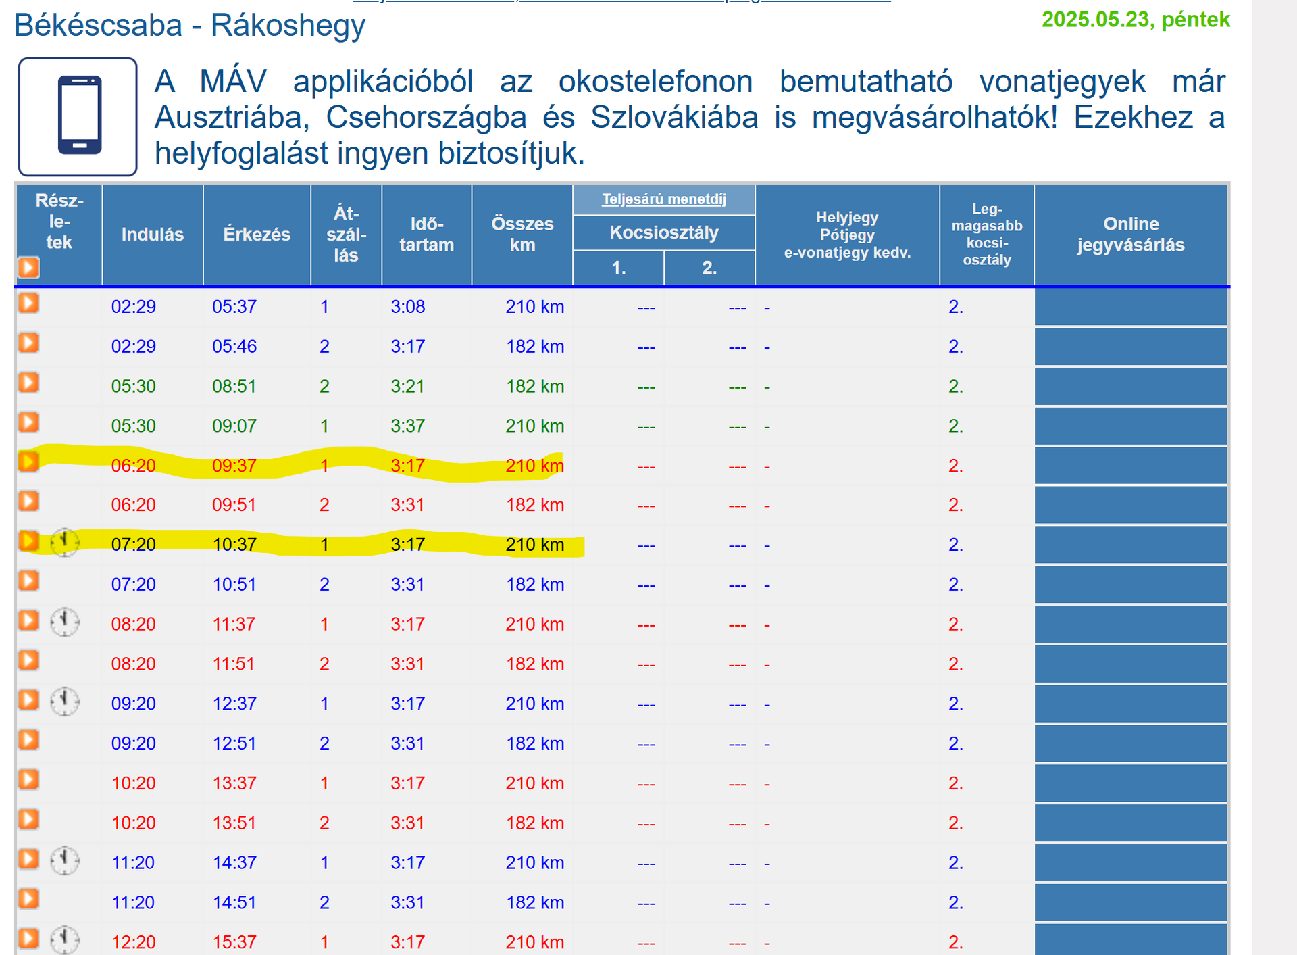Viewport: 1297px width, 955px height.
Task: Expand details arrow for 05:30–08:51 train
Action: (28, 383)
